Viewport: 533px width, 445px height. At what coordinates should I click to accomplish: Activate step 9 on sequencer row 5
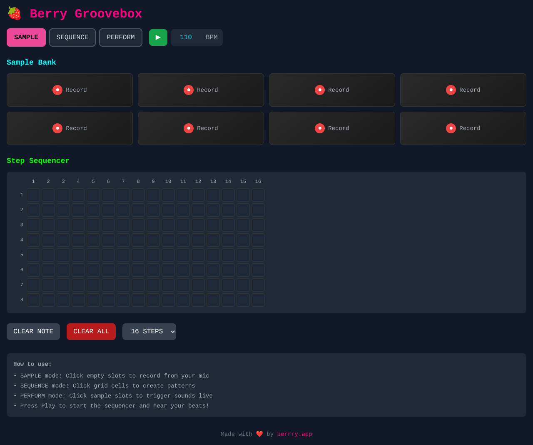[x=153, y=255]
